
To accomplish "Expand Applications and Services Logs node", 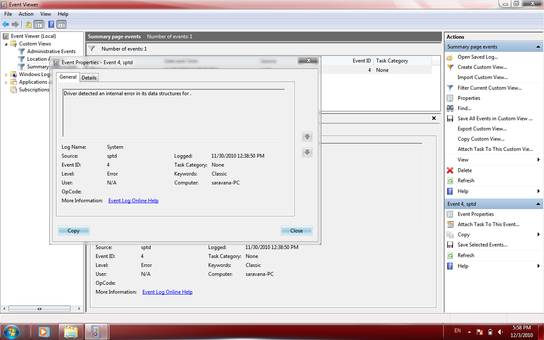I will tap(6, 82).
